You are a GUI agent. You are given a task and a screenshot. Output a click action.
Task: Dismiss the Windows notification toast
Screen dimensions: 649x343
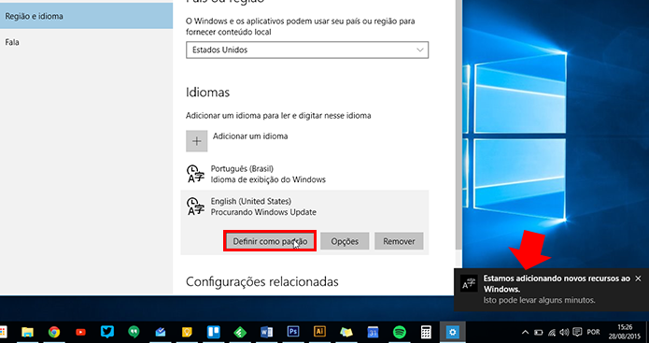(x=638, y=279)
